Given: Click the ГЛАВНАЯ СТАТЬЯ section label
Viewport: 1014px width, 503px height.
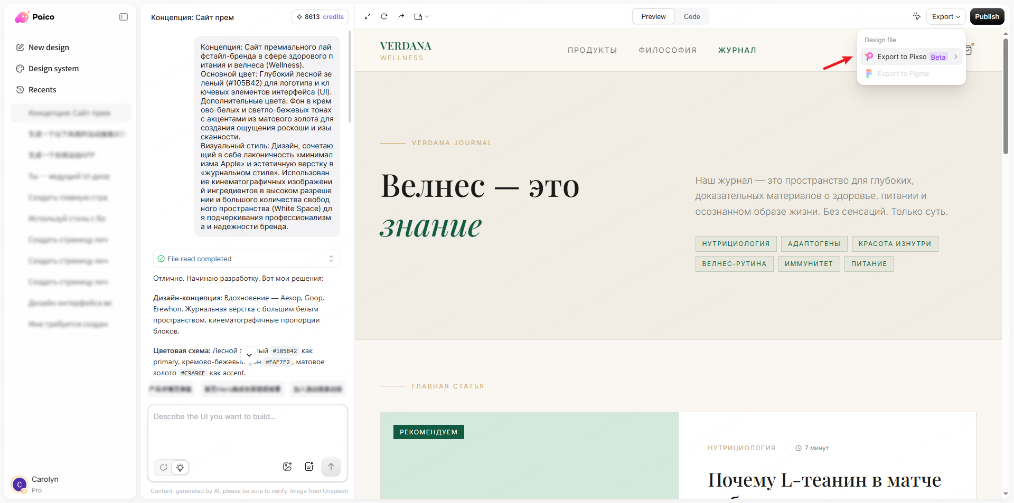Looking at the screenshot, I should (448, 386).
